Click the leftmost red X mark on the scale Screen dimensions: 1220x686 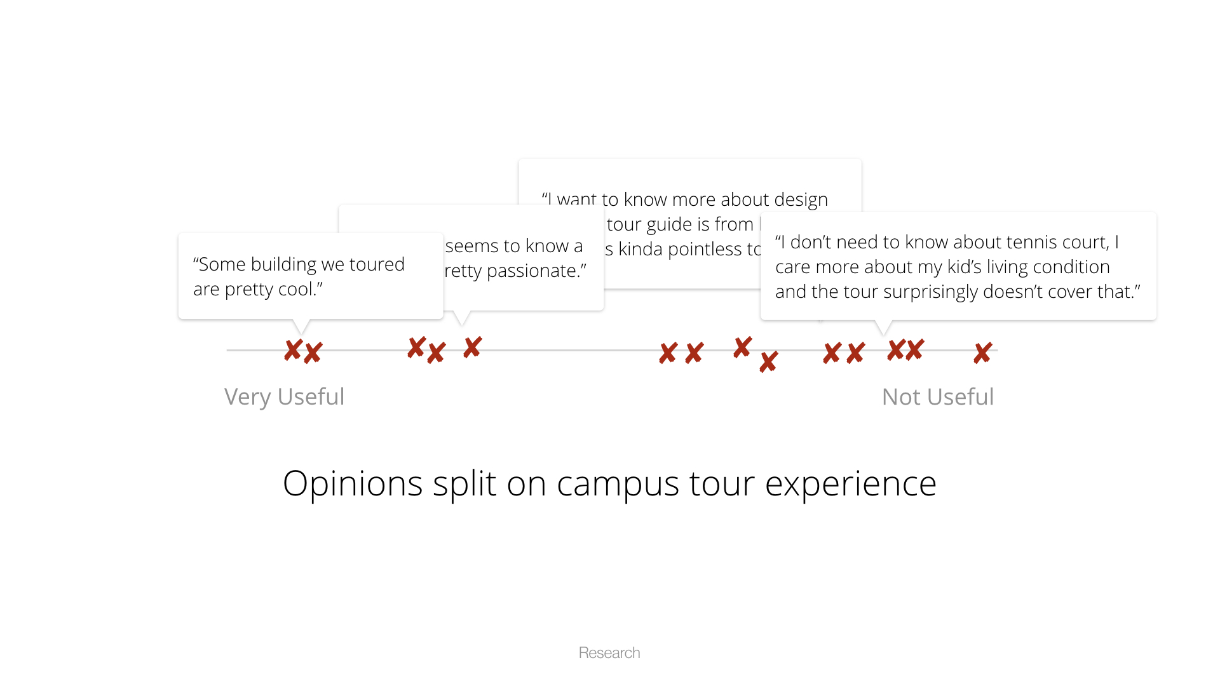[x=293, y=349]
